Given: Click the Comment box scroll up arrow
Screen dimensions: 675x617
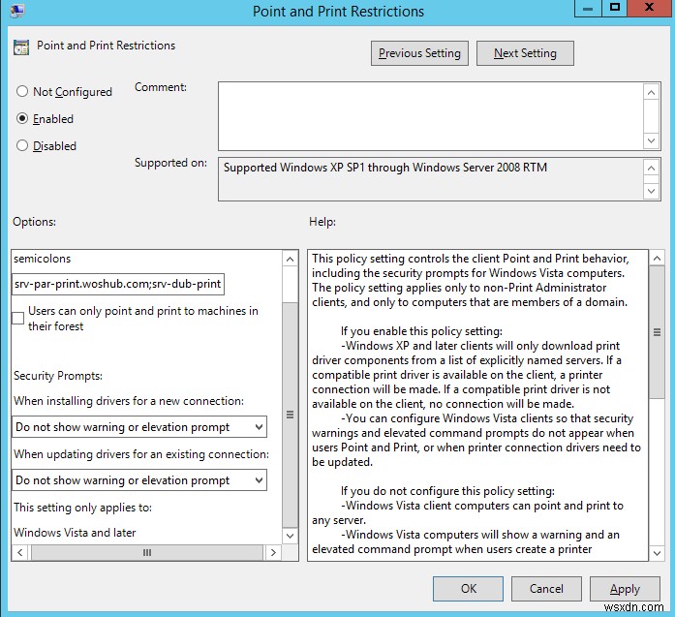Looking at the screenshot, I should 652,92.
